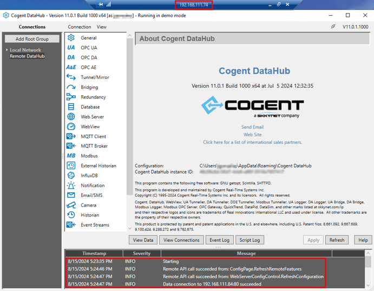Open the Modbus MB icon
Image resolution: width=374 pixels, height=291 pixels.
point(71,156)
